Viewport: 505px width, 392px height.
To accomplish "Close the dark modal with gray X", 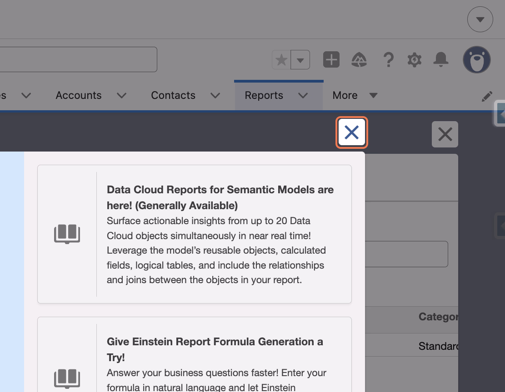I will tap(445, 134).
